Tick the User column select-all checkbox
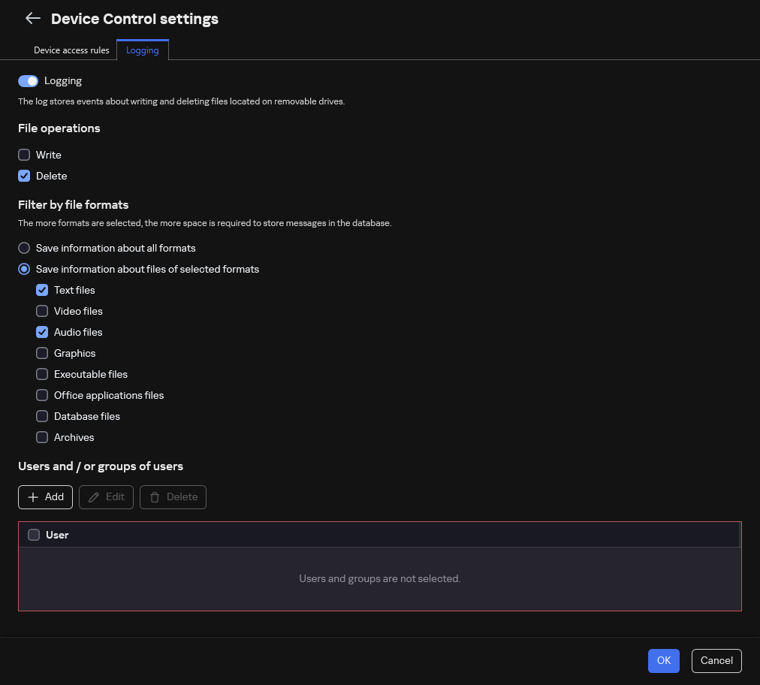This screenshot has height=685, width=760. point(34,535)
